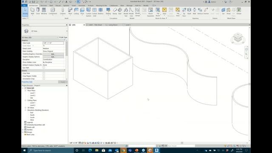Click the By Face opening icon

tap(184, 12)
